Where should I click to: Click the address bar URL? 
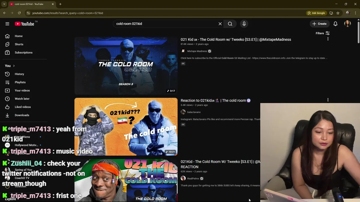(x=67, y=13)
